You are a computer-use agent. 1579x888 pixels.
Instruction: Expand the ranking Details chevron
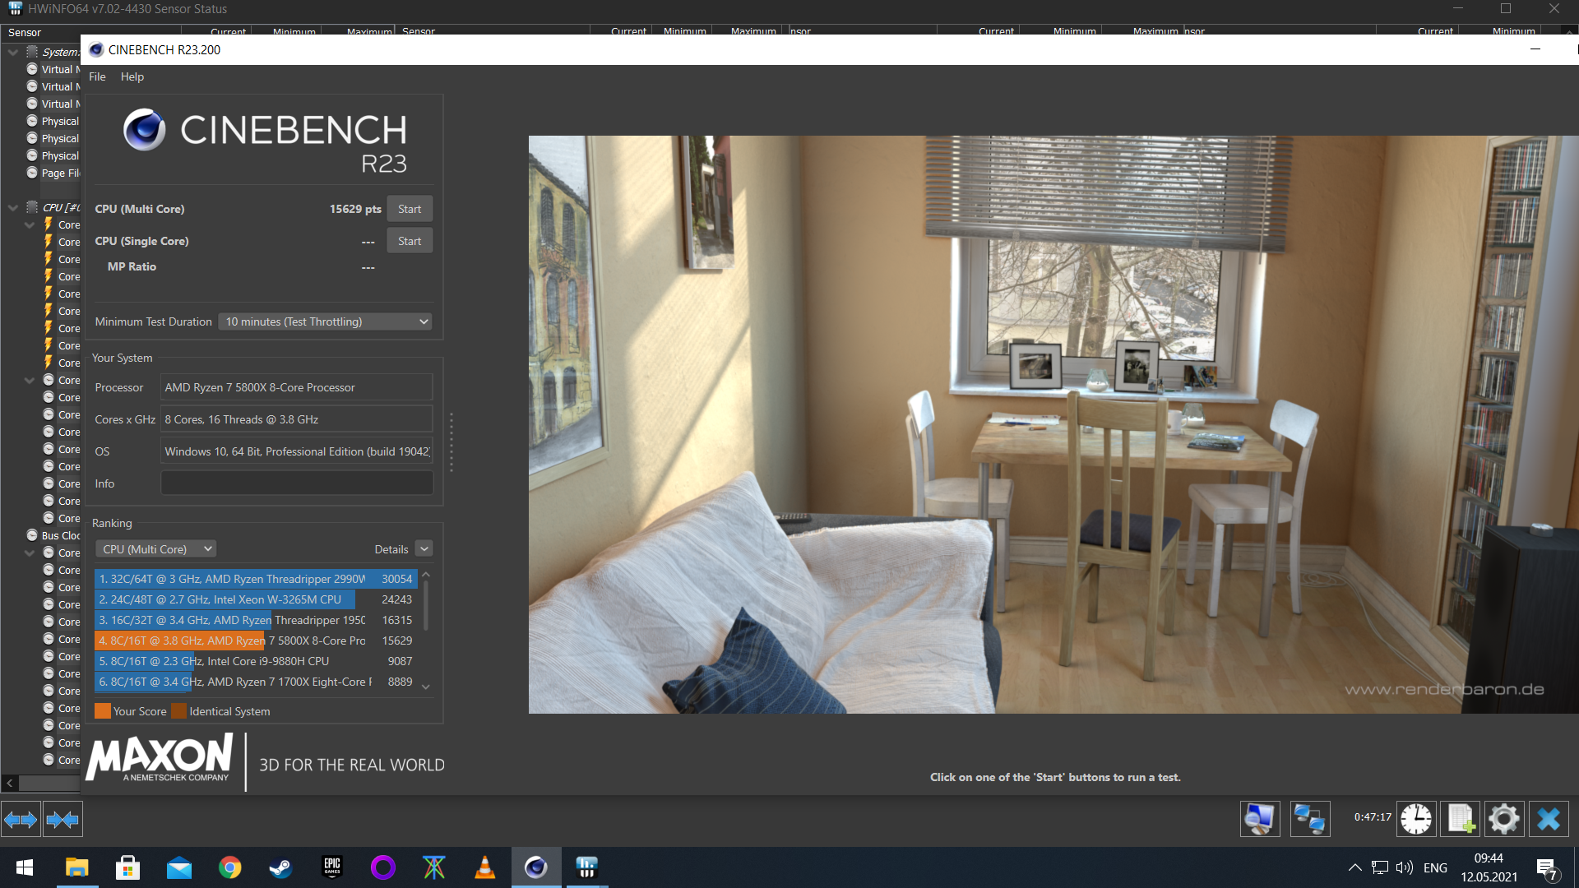point(424,549)
